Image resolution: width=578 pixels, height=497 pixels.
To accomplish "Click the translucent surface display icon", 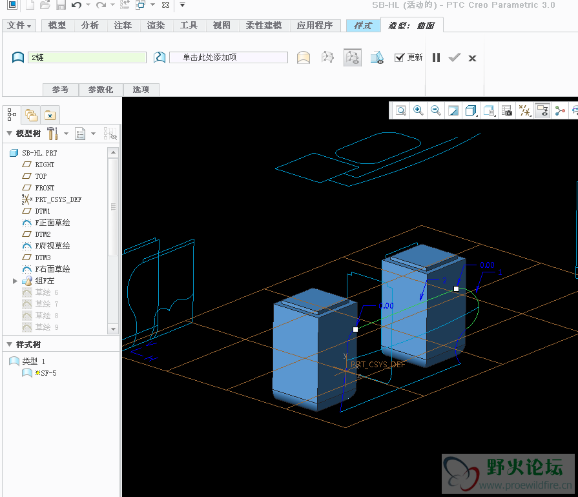I will 304,57.
